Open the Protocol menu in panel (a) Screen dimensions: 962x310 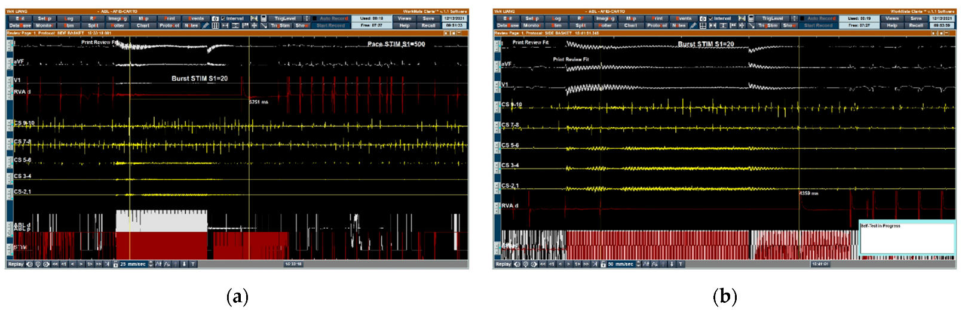(x=169, y=26)
